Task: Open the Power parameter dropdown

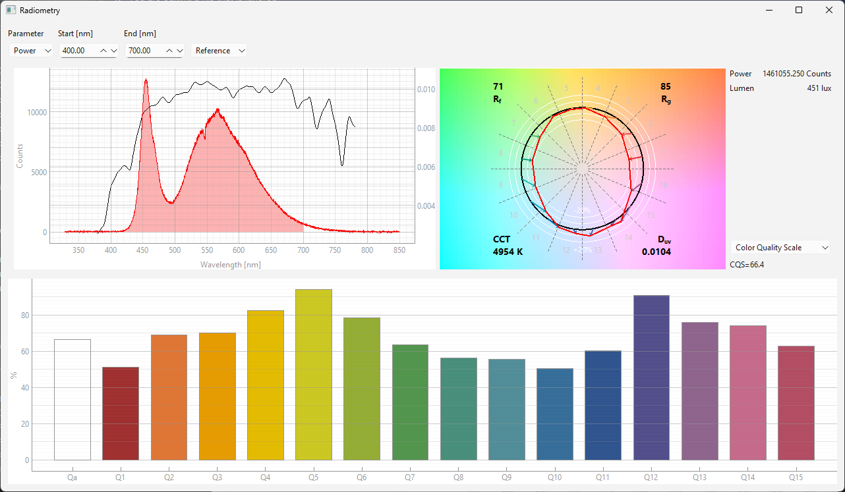Action: pyautogui.click(x=31, y=51)
